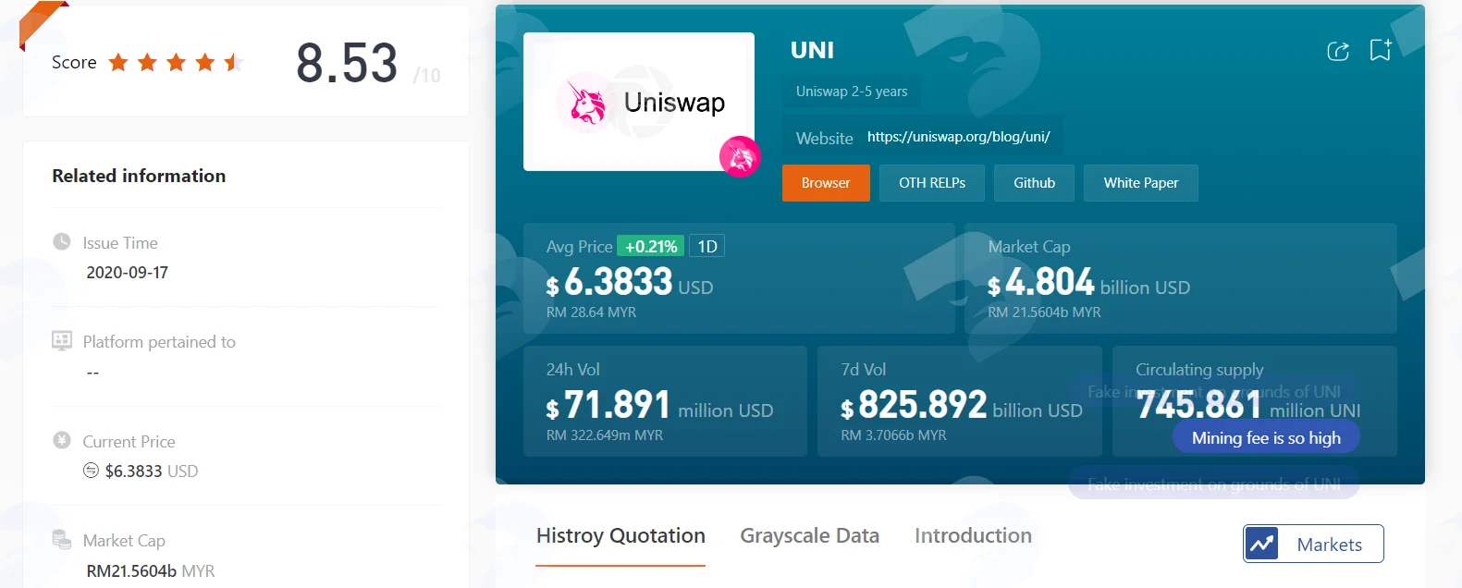Open the Github button
Screen dimensions: 1462x588
coord(1034,183)
